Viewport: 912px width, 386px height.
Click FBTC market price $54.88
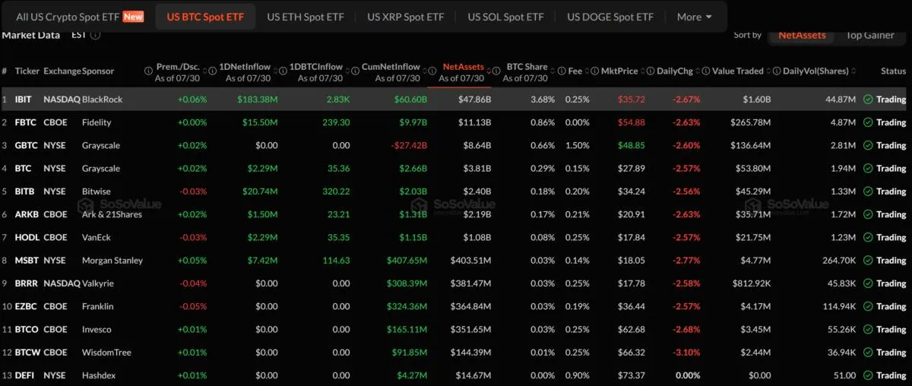coord(631,122)
